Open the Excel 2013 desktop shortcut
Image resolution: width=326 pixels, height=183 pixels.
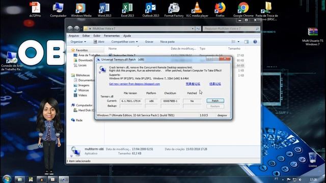click(127, 9)
